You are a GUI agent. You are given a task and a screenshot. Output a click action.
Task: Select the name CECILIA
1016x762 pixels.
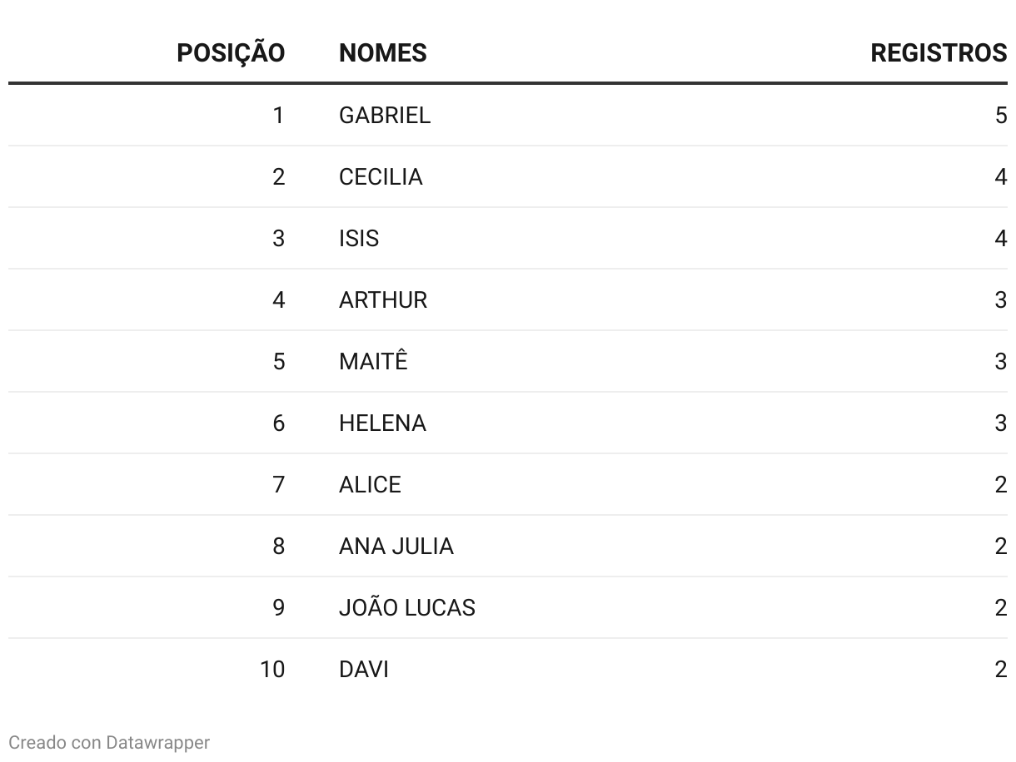(381, 176)
